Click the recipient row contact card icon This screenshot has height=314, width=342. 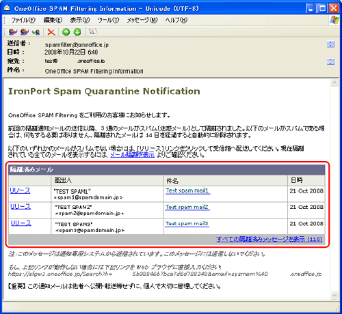(x=331, y=61)
